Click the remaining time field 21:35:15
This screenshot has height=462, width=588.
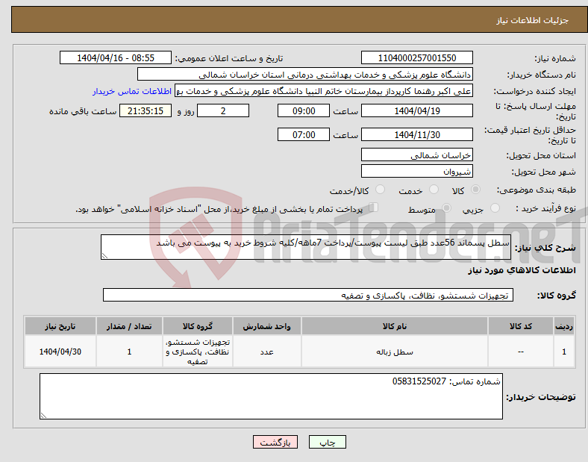pyautogui.click(x=146, y=111)
